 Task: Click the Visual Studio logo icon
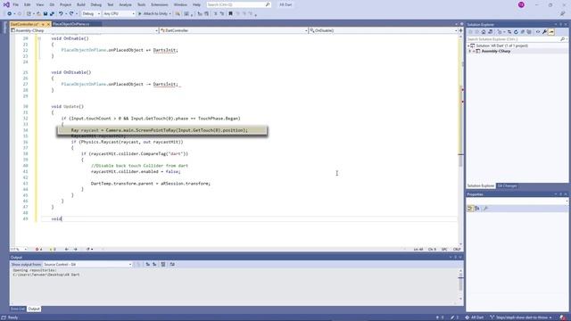click(x=6, y=4)
